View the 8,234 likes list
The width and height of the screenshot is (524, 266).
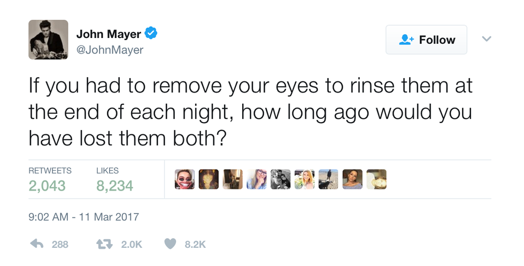[114, 186]
